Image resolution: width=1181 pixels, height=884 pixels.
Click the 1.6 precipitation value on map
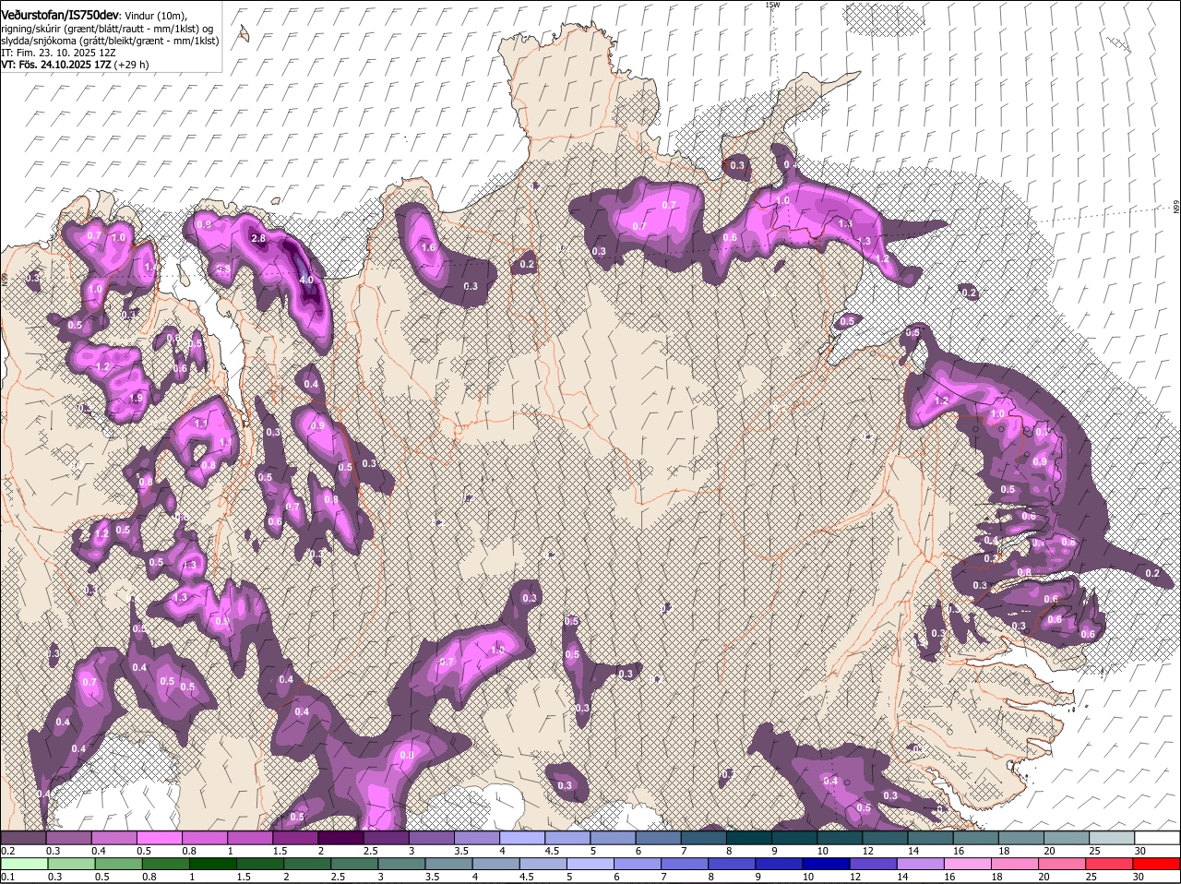point(428,248)
